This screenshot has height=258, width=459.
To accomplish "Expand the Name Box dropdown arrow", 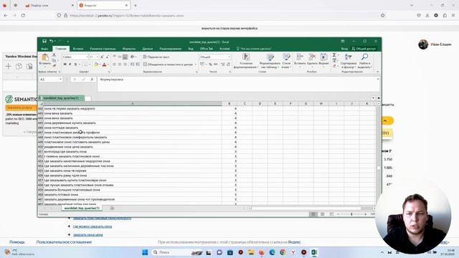I will [x=60, y=80].
